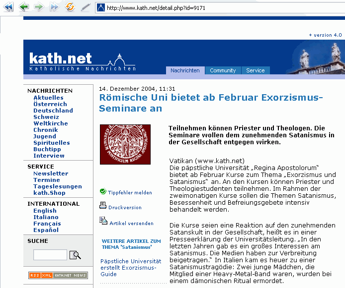Click the kath.net logo
This screenshot has height=288, width=345.
tap(83, 61)
